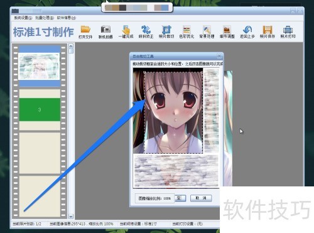Viewport: 314px width, 233px height.
Task: Click the app icon in title bar
Action: [x=15, y=11]
